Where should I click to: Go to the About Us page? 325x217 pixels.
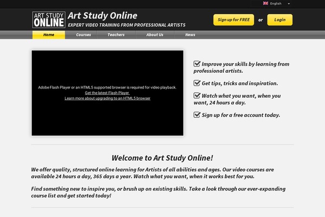pos(154,35)
